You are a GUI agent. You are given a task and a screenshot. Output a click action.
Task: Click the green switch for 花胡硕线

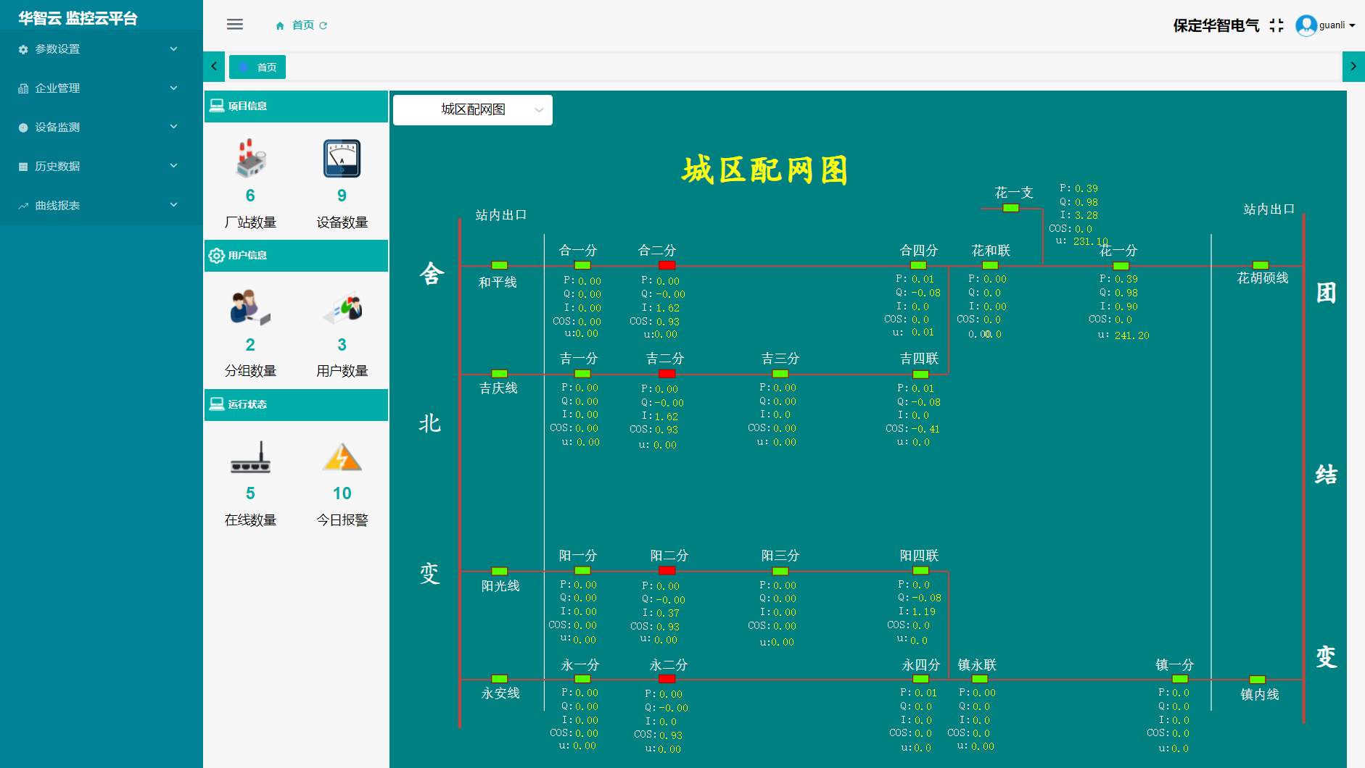(x=1261, y=265)
